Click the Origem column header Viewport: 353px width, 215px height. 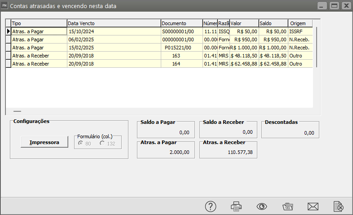[300, 23]
